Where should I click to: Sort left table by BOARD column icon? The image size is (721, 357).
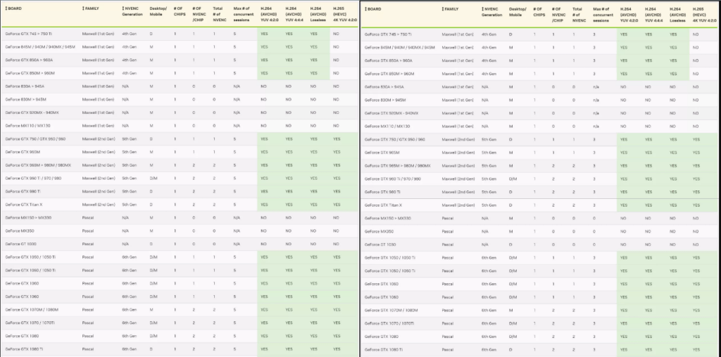tap(6, 8)
